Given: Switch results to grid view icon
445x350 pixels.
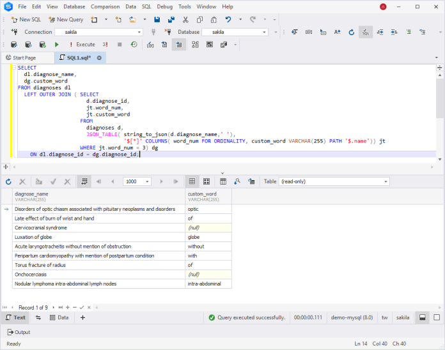Looking at the screenshot, I should [192, 181].
